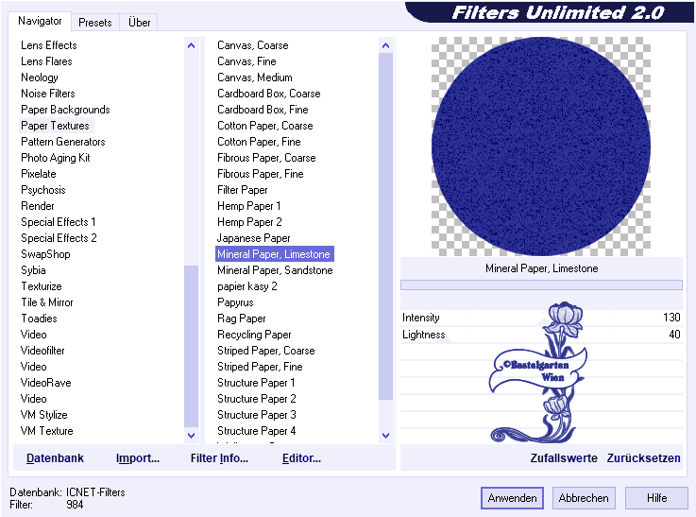
Task: Choose Hemp Paper 2 filter
Action: [x=249, y=221]
